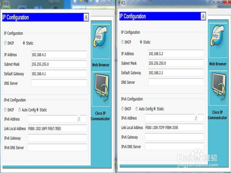The width and height of the screenshot is (231, 173).
Task: Choose IPv6 Auto Config option in PC0
Action: click(x=19, y=110)
